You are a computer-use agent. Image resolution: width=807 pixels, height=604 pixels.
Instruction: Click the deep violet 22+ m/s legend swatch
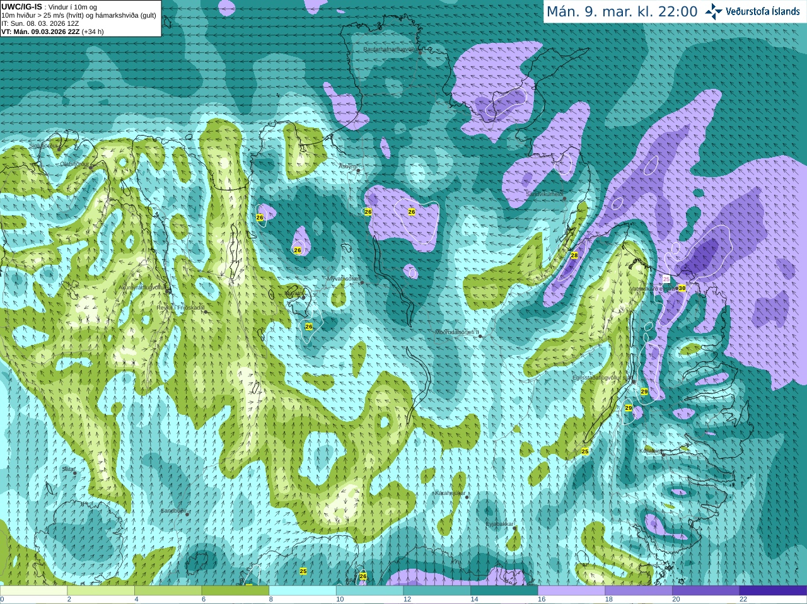click(x=773, y=591)
